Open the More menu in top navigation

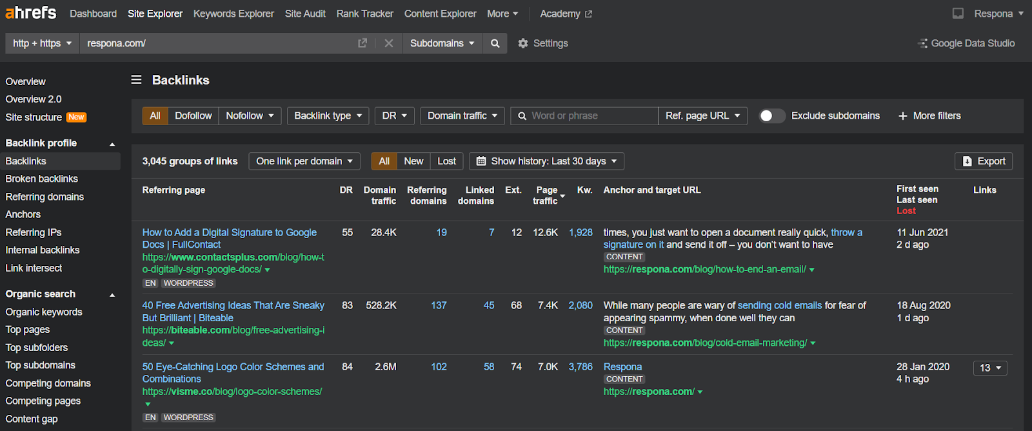(x=502, y=14)
